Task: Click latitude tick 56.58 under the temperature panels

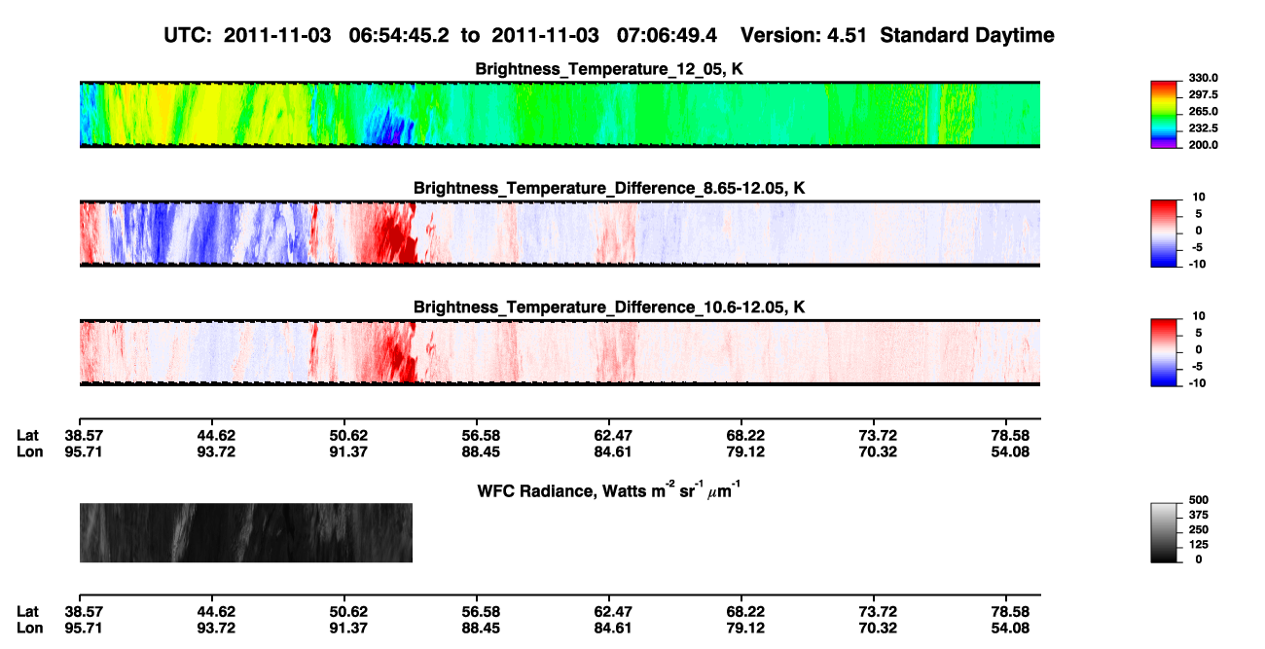Action: click(481, 435)
